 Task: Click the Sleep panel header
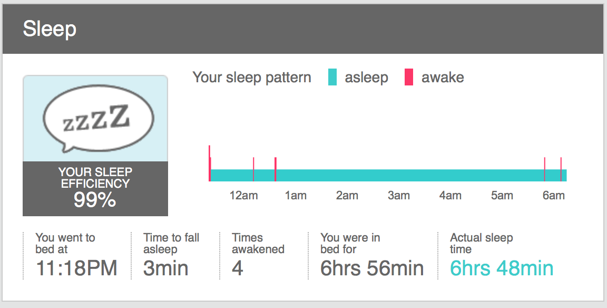[303, 29]
